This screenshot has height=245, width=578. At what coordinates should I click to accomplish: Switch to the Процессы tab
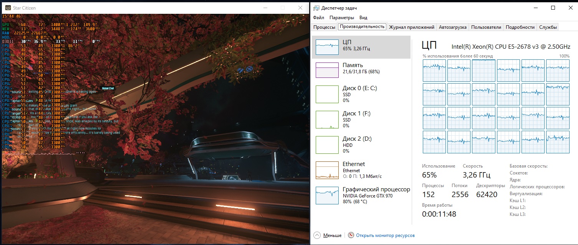coord(324,27)
